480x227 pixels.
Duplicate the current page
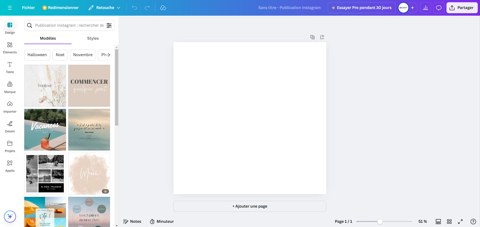click(x=312, y=37)
